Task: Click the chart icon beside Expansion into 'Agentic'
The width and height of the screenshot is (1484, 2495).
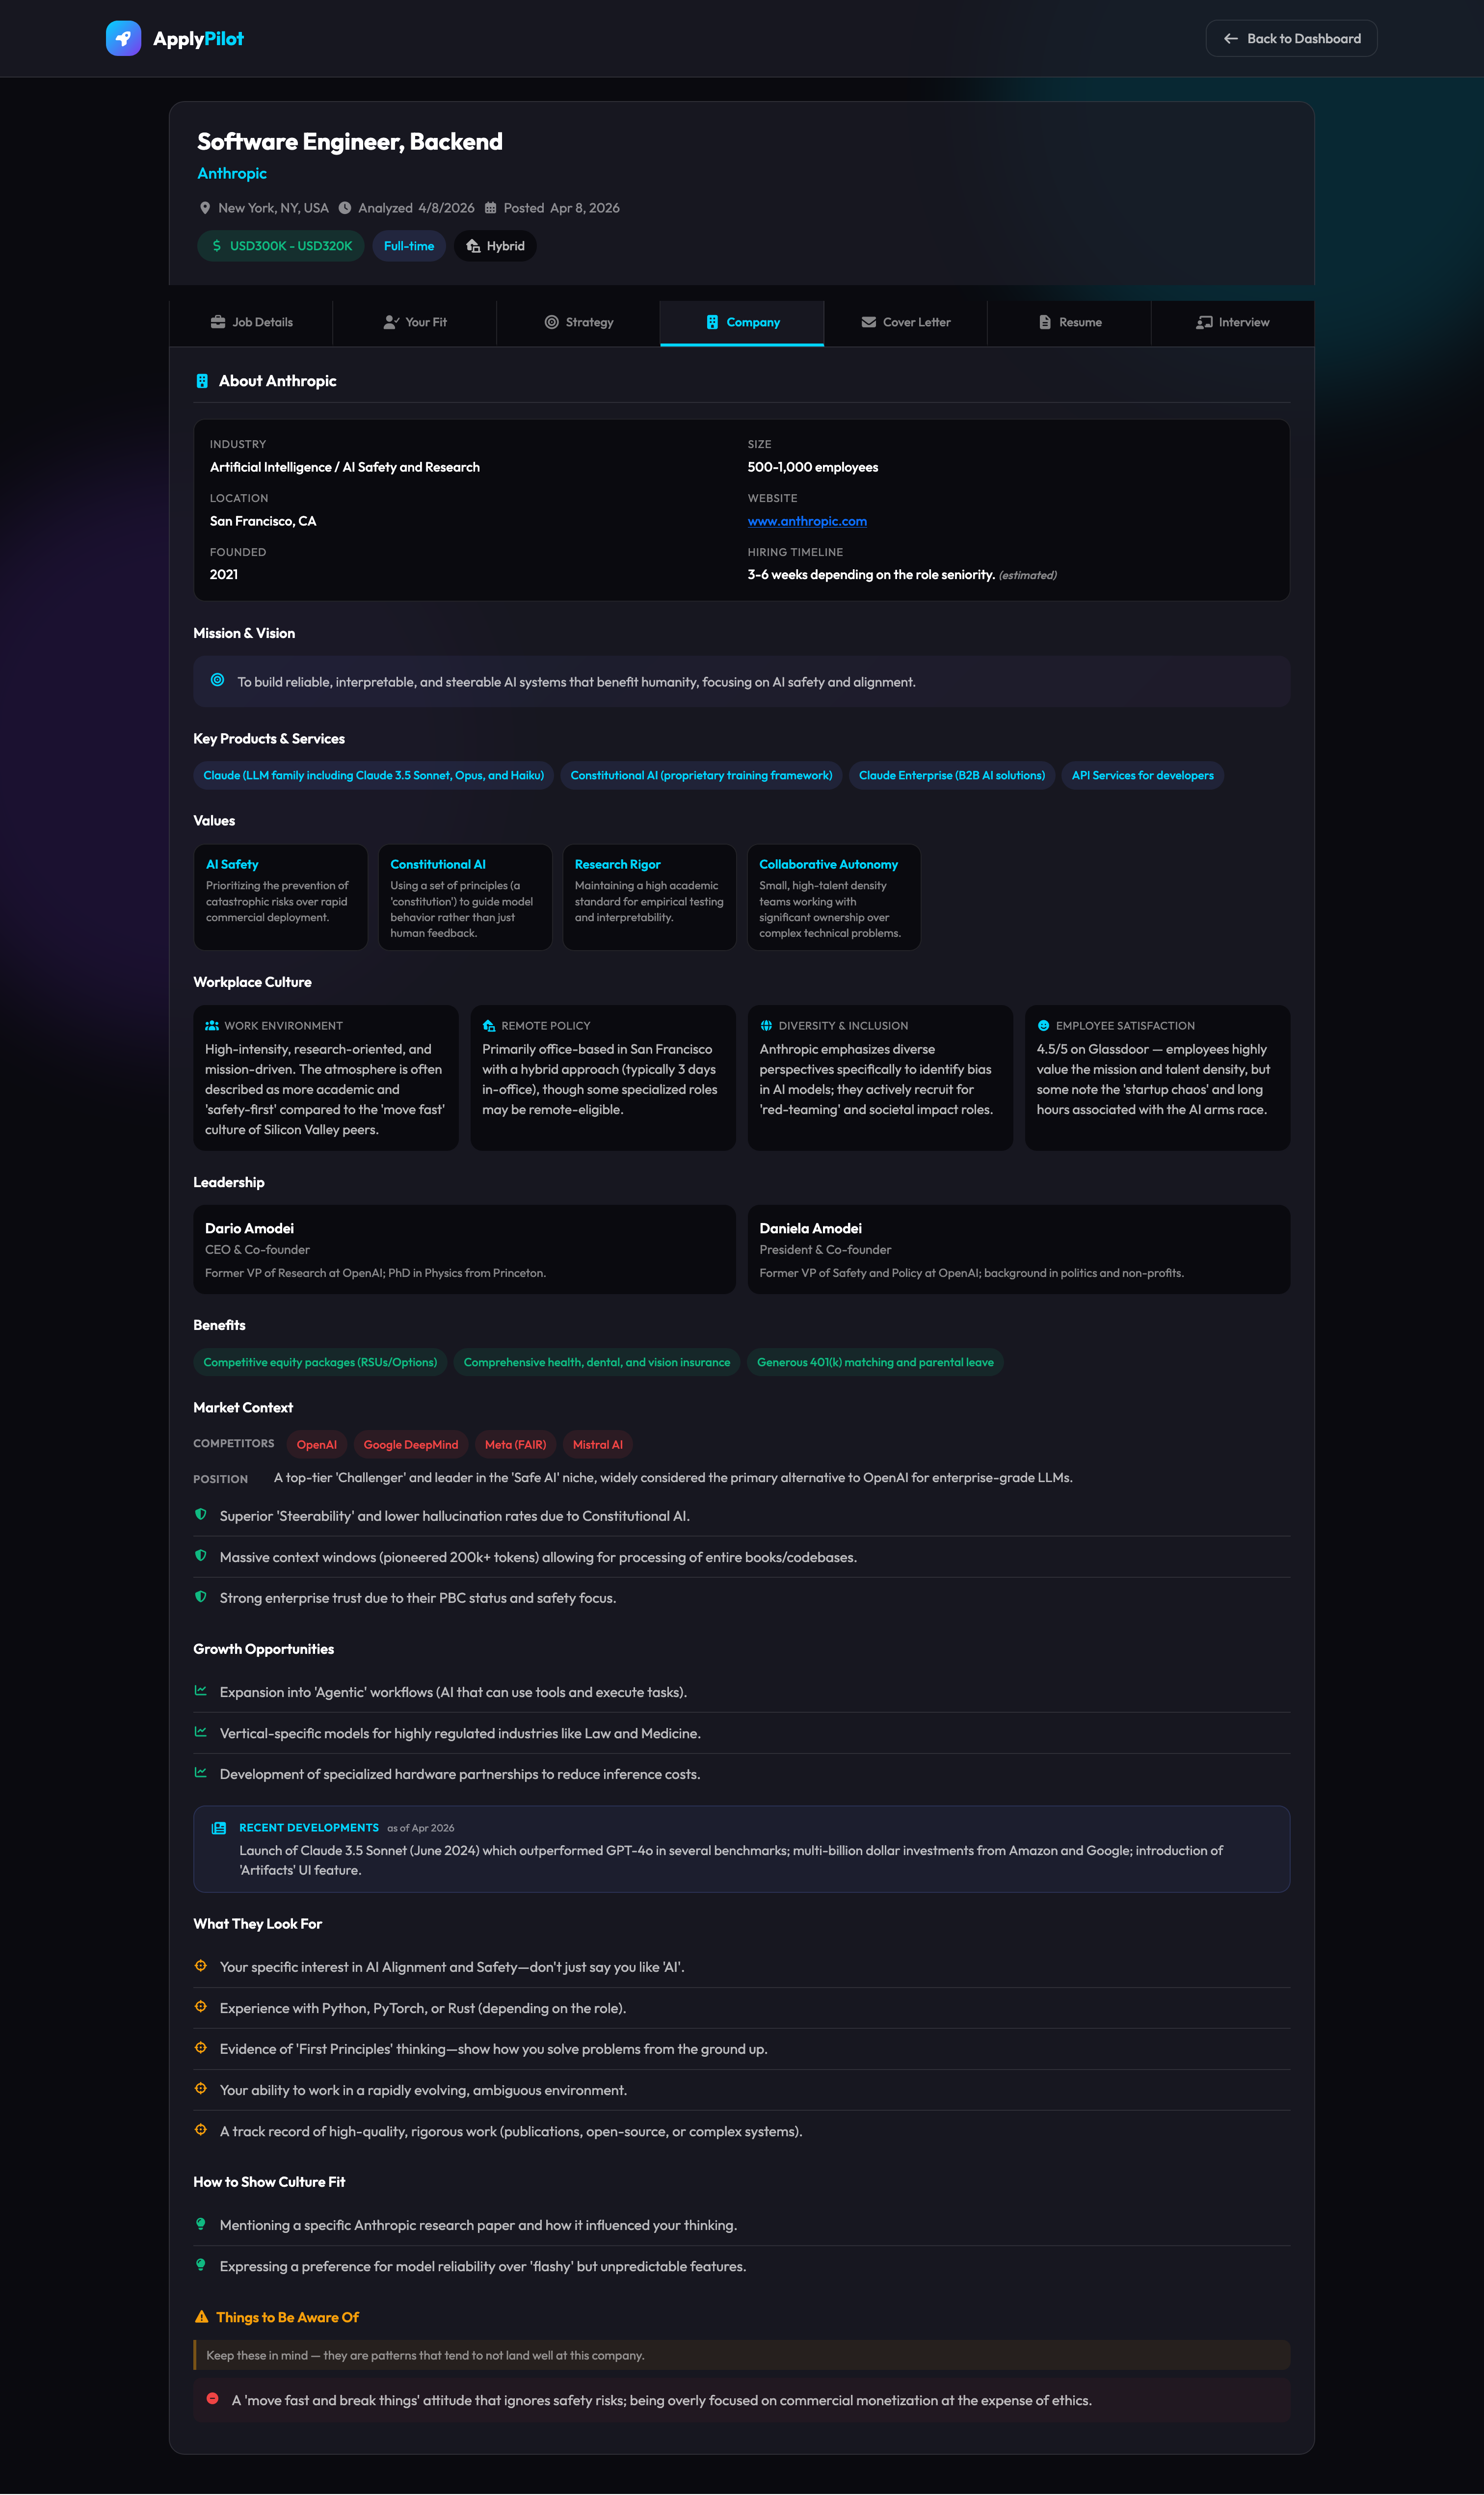Action: (201, 1690)
